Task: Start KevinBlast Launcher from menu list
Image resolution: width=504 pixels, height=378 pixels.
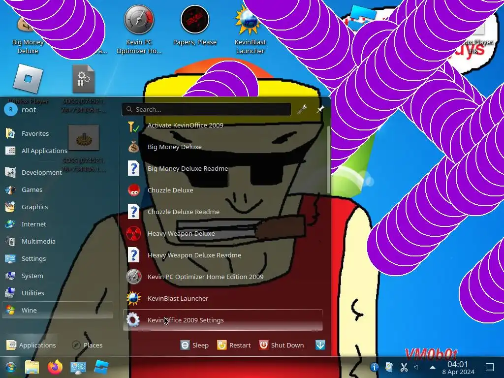Action: click(x=223, y=298)
